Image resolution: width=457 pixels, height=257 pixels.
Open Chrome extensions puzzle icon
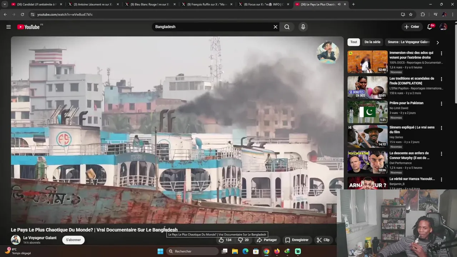tap(423, 14)
